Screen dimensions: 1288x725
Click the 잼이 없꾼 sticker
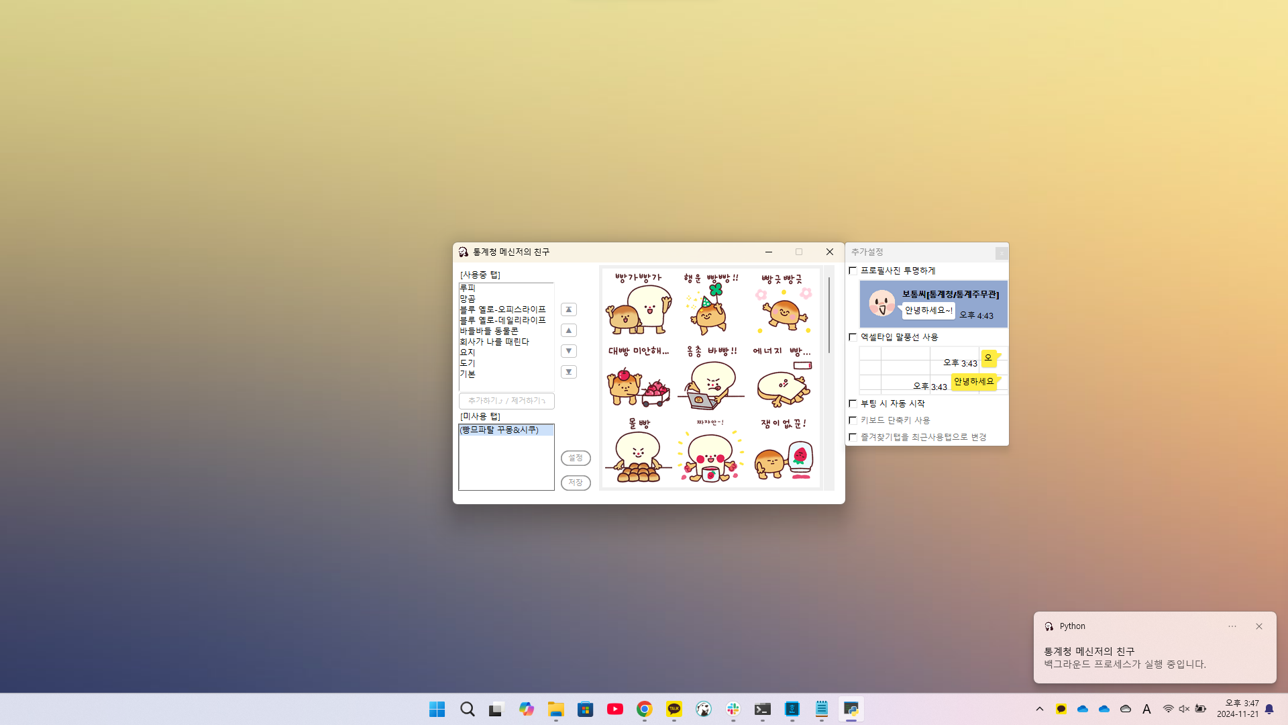pos(783,450)
